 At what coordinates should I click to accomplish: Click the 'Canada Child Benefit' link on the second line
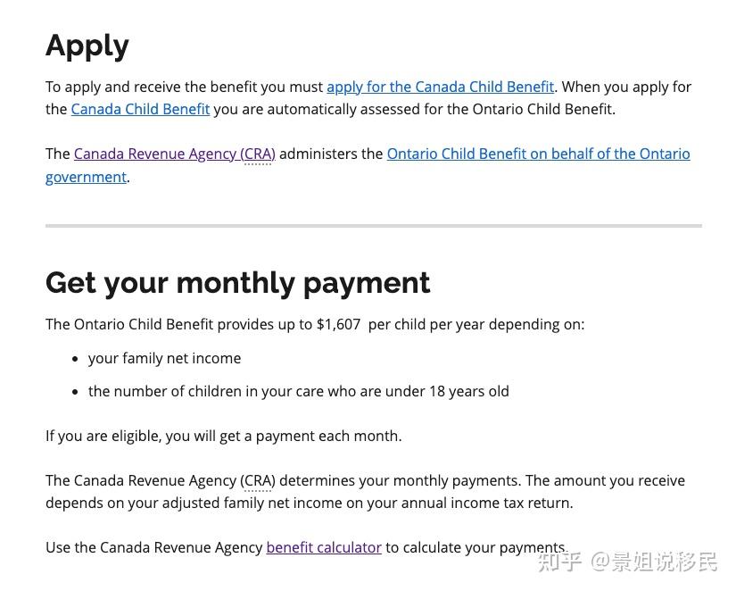click(x=140, y=109)
